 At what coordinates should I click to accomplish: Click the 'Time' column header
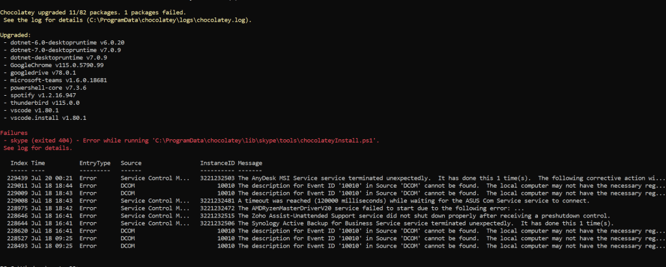[38, 163]
